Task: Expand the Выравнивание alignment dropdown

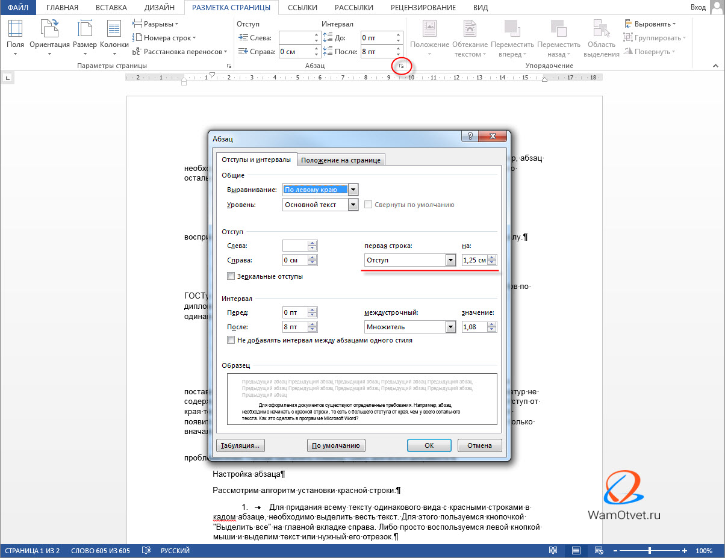Action: point(353,190)
